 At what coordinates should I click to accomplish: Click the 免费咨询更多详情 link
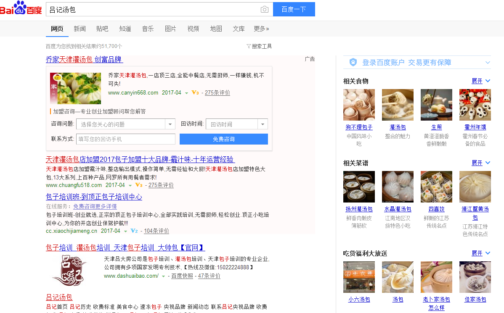click(x=95, y=206)
